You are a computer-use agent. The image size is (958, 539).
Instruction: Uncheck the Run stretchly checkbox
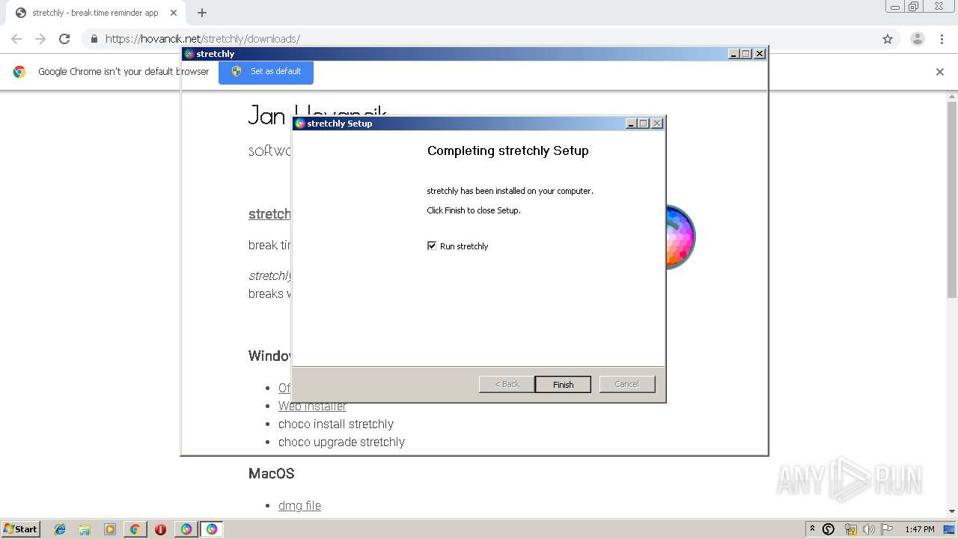tap(432, 246)
